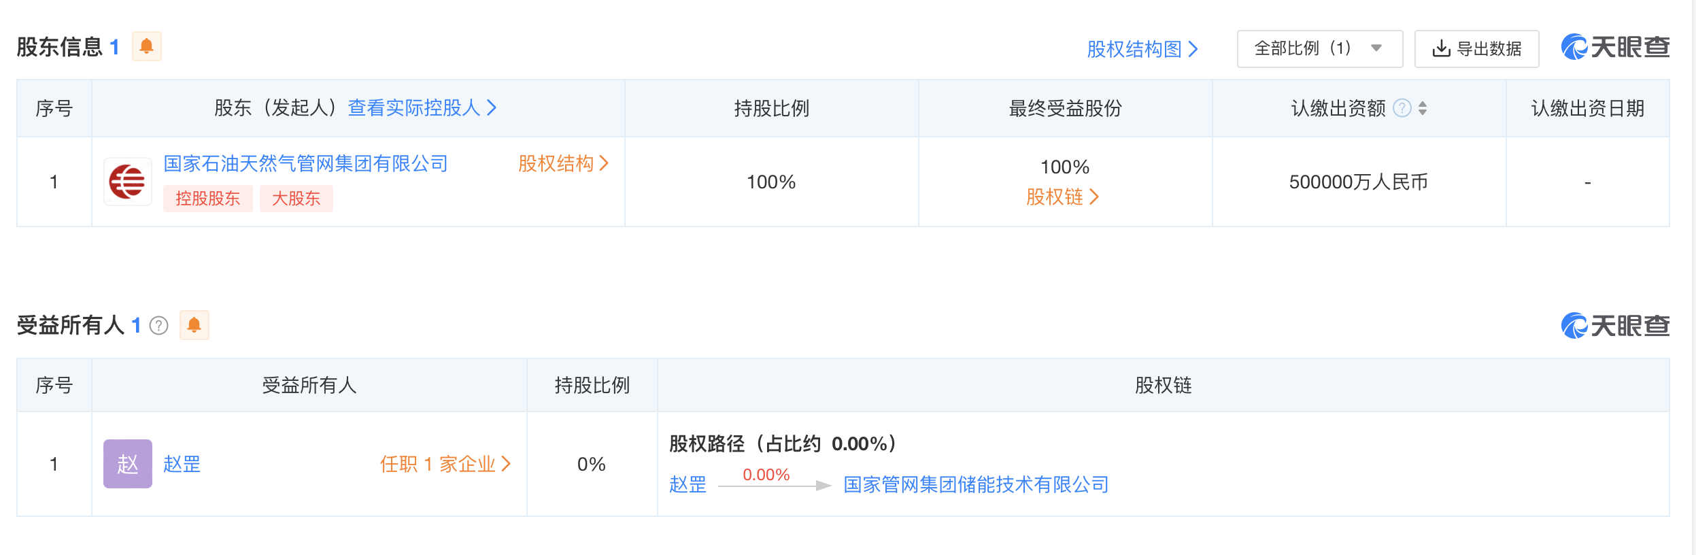This screenshot has width=1696, height=555.
Task: Open the 股权结构图 link
Action: pyautogui.click(x=1142, y=49)
